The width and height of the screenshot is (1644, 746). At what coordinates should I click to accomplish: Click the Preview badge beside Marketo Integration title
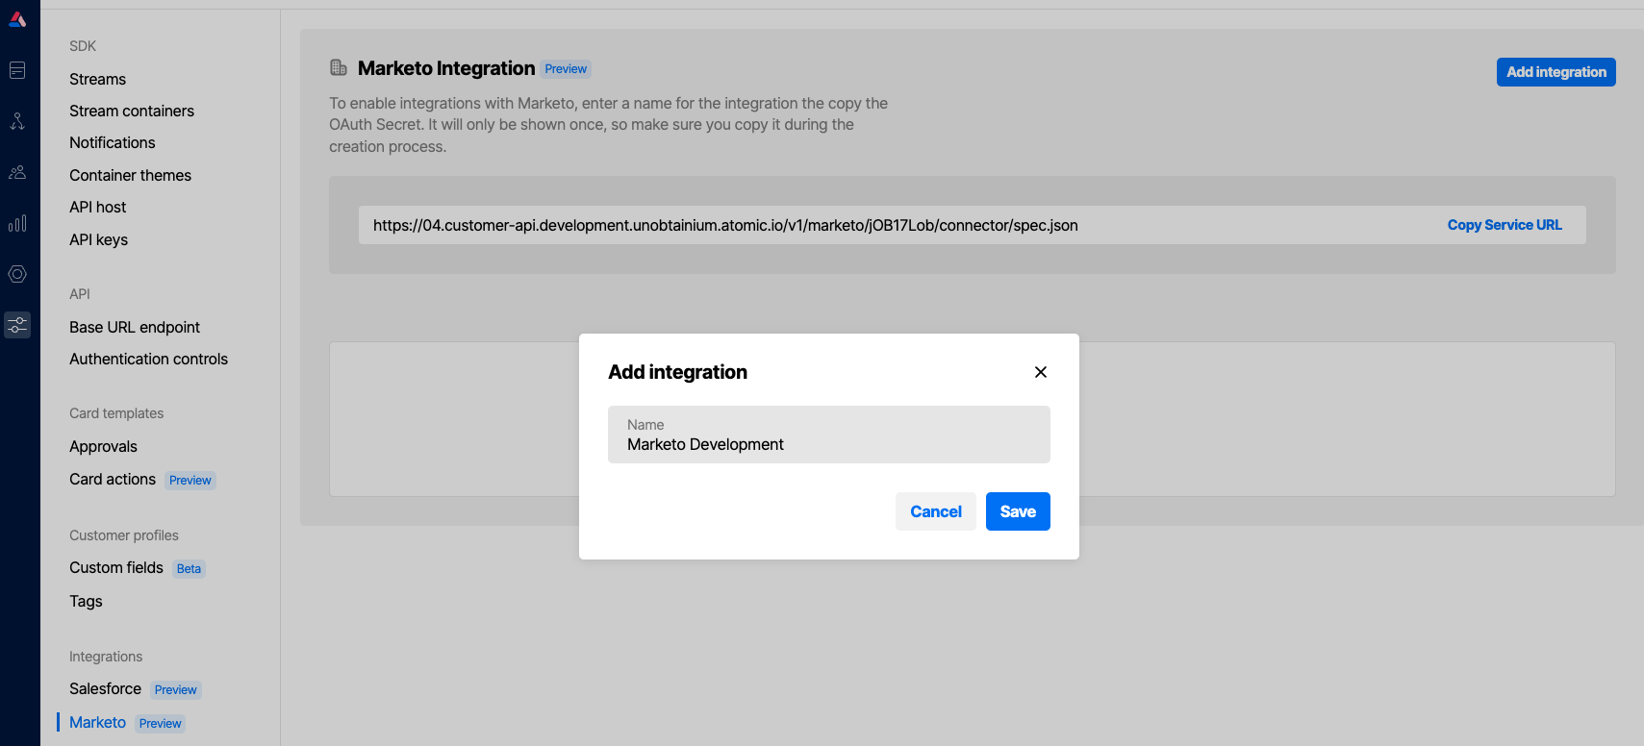pyautogui.click(x=566, y=69)
